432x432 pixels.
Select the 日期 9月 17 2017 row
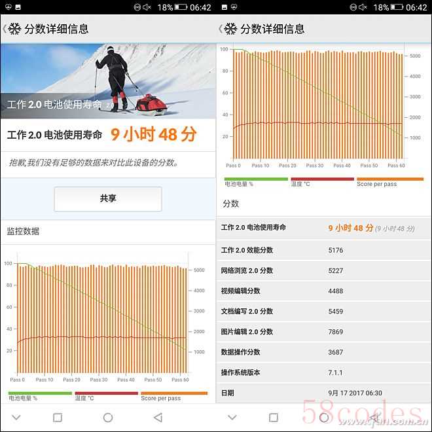(x=324, y=393)
